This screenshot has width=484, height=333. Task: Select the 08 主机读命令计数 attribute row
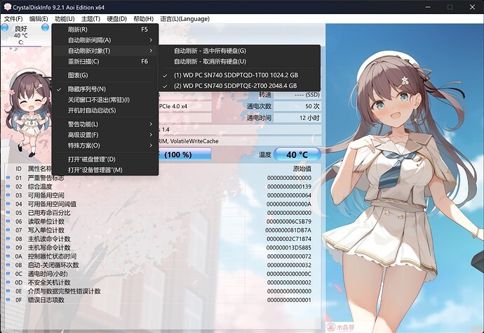coord(140,239)
